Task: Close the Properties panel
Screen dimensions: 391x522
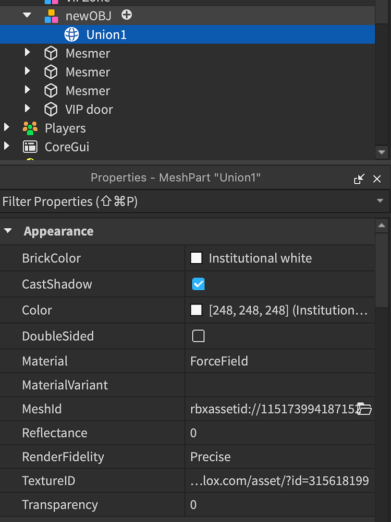Action: click(x=377, y=179)
